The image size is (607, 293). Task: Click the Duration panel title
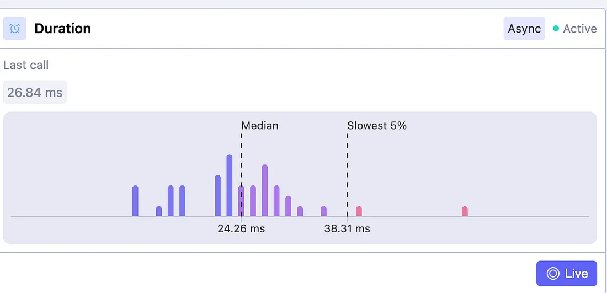click(x=62, y=29)
